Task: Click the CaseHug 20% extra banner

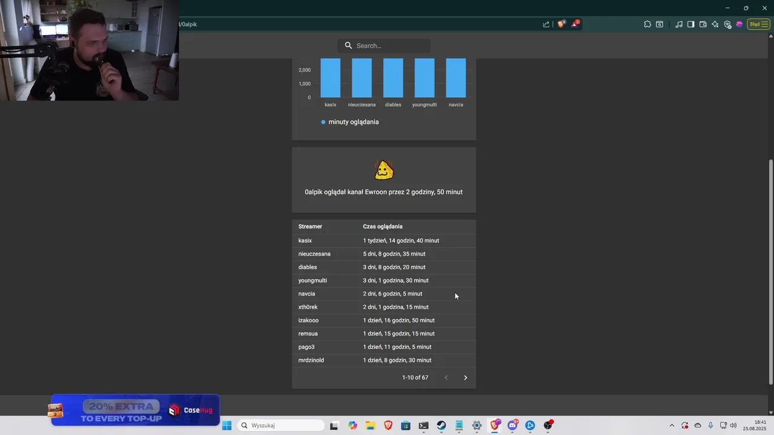Action: pos(135,410)
